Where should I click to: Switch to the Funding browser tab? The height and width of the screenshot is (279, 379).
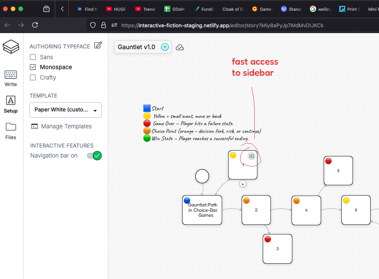point(204,9)
